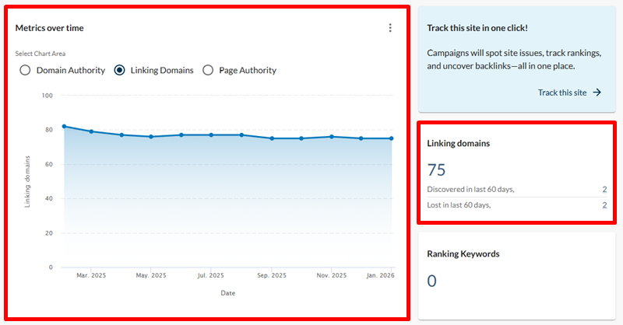Open the Discovered in last 60 days count
The width and height of the screenshot is (623, 325).
coord(604,189)
